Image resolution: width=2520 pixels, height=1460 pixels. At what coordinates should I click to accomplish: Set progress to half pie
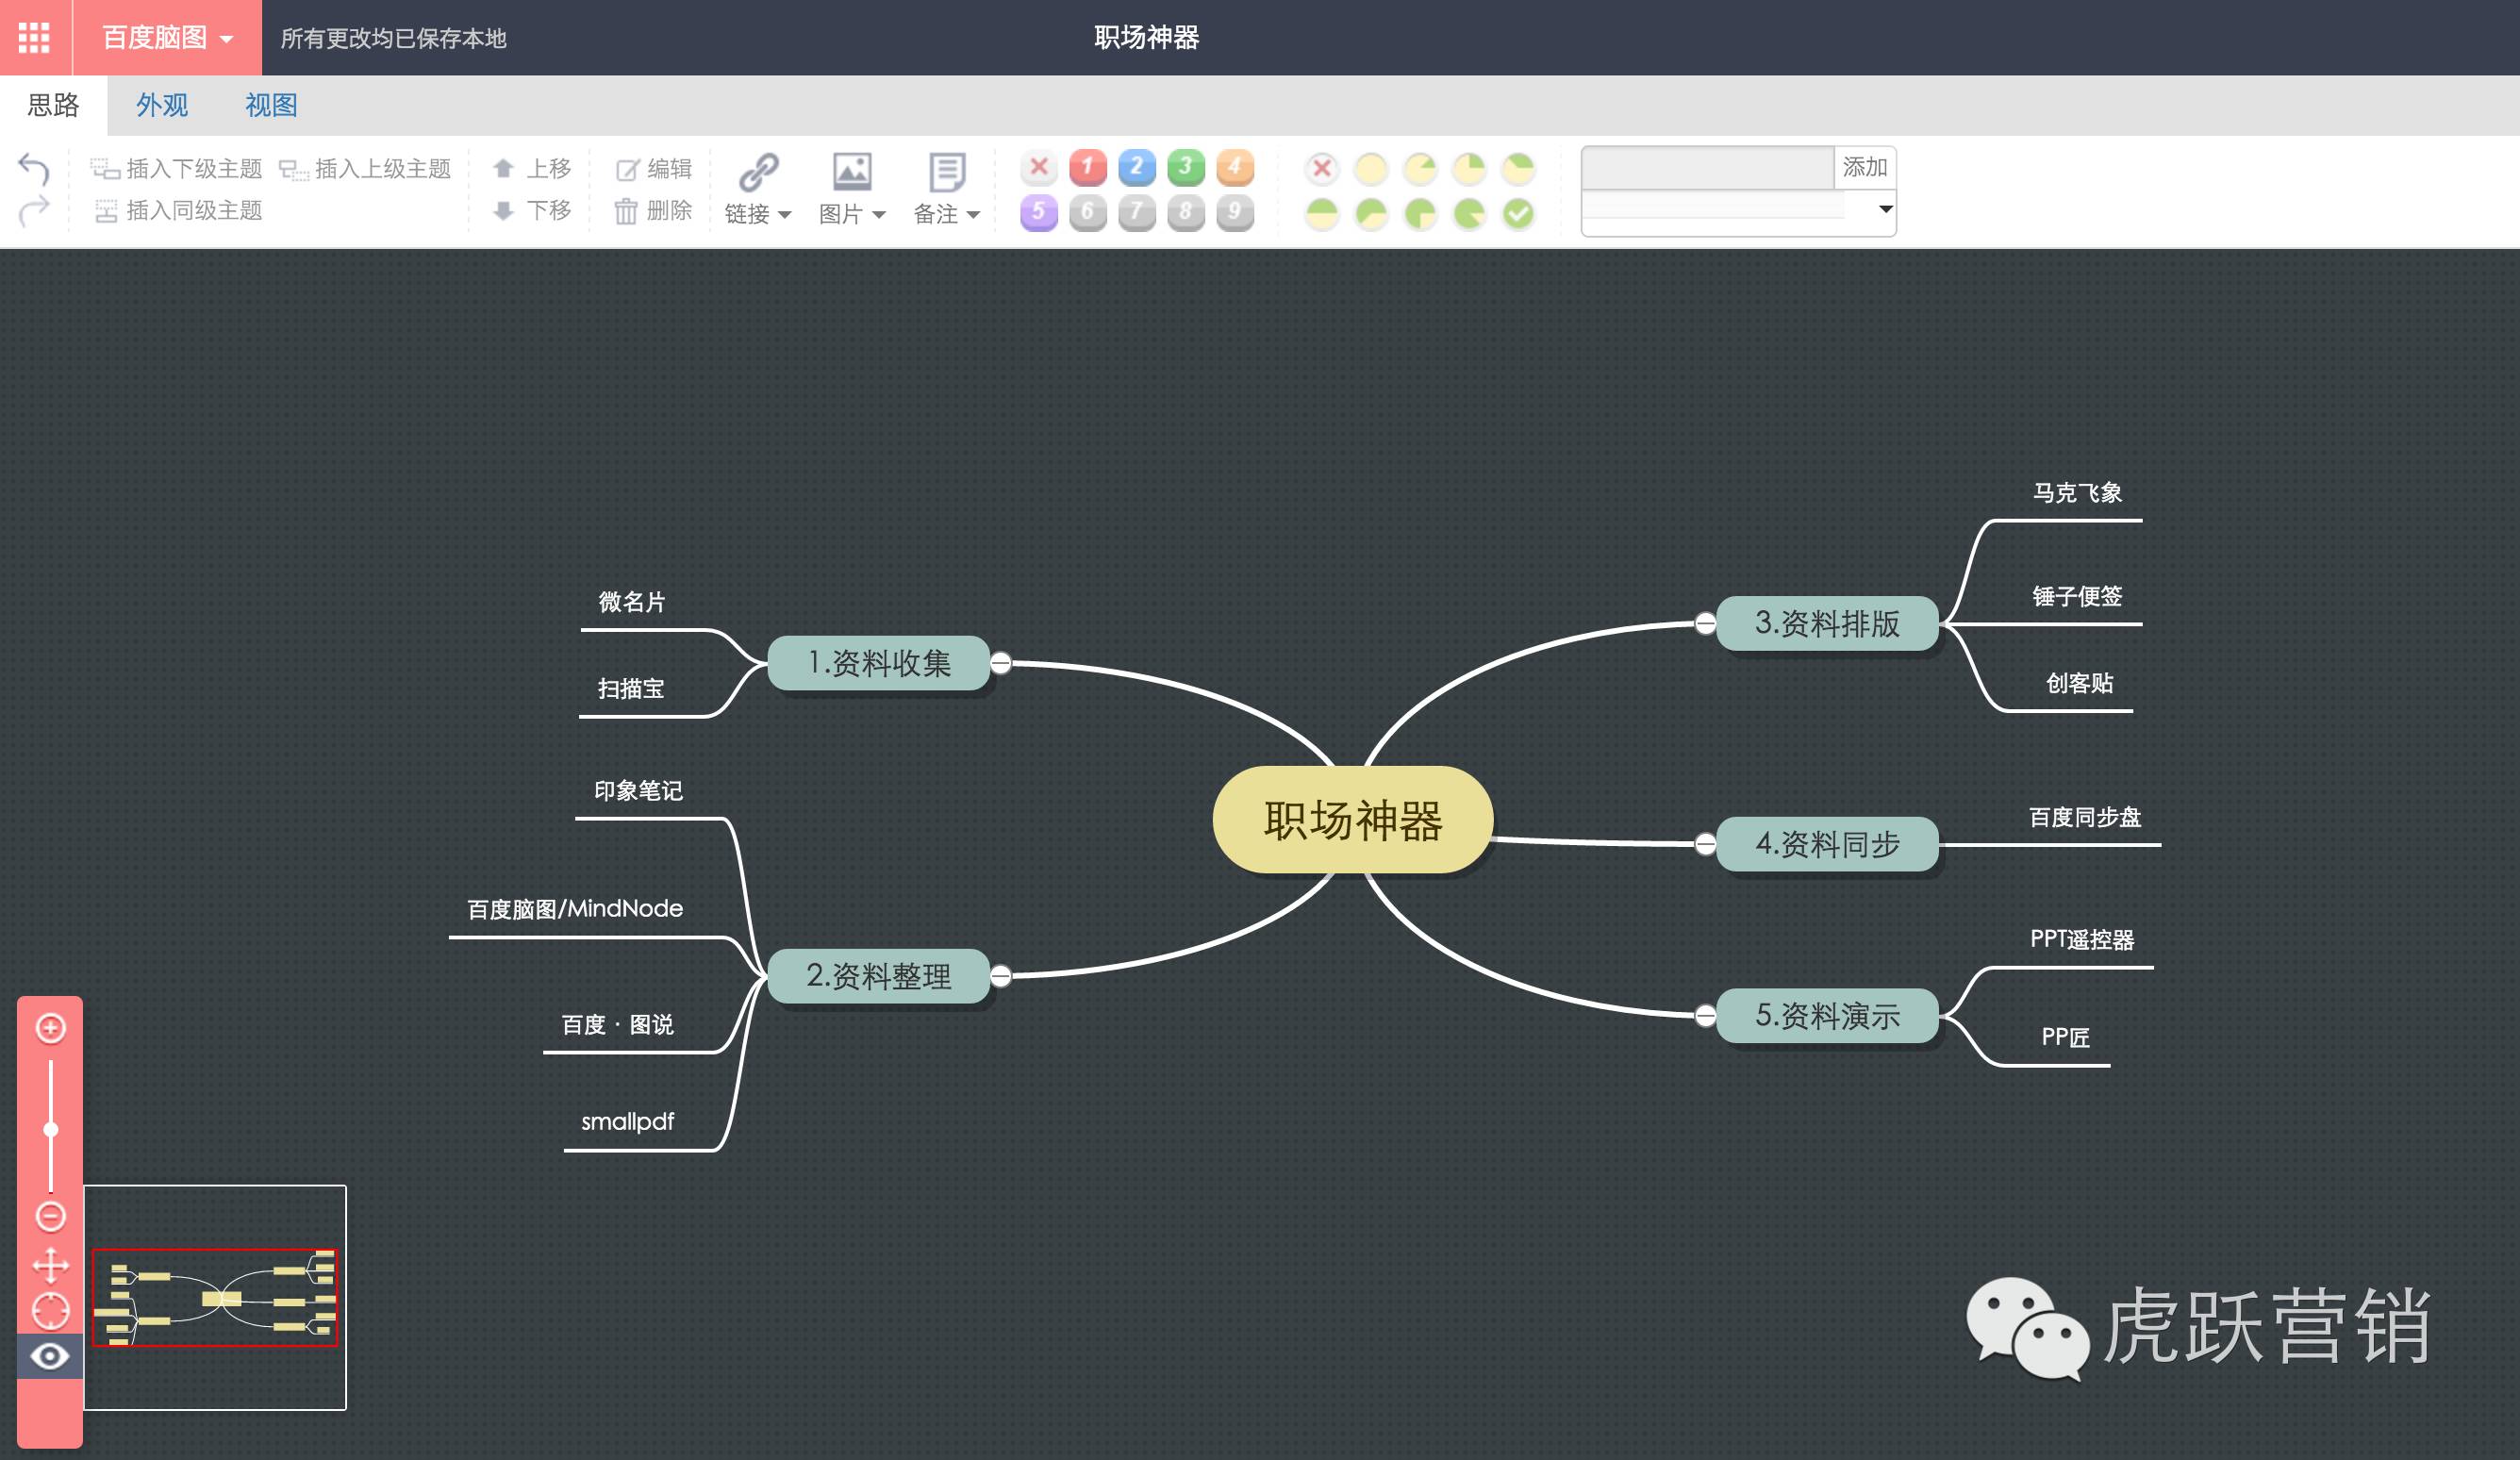coord(1322,213)
